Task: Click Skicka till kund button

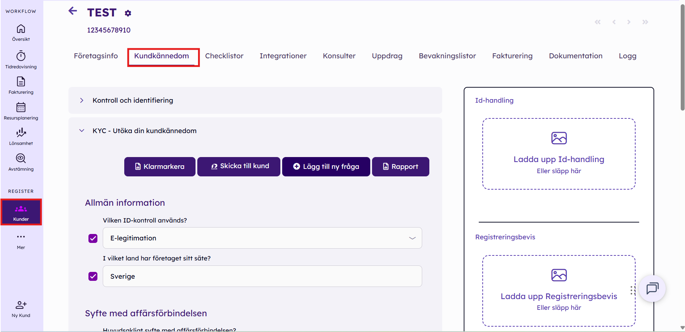Action: [x=238, y=167]
